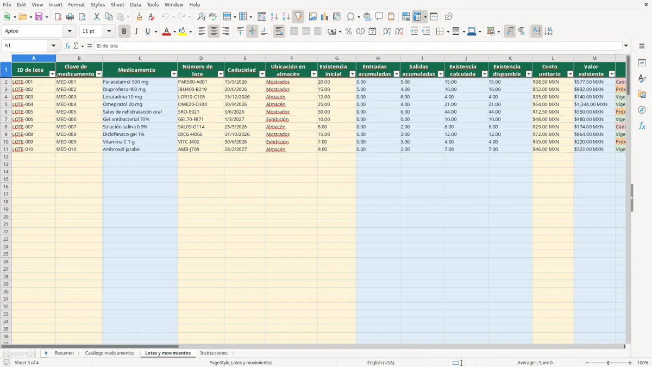Sort descending with the Z-A icon

(286, 17)
